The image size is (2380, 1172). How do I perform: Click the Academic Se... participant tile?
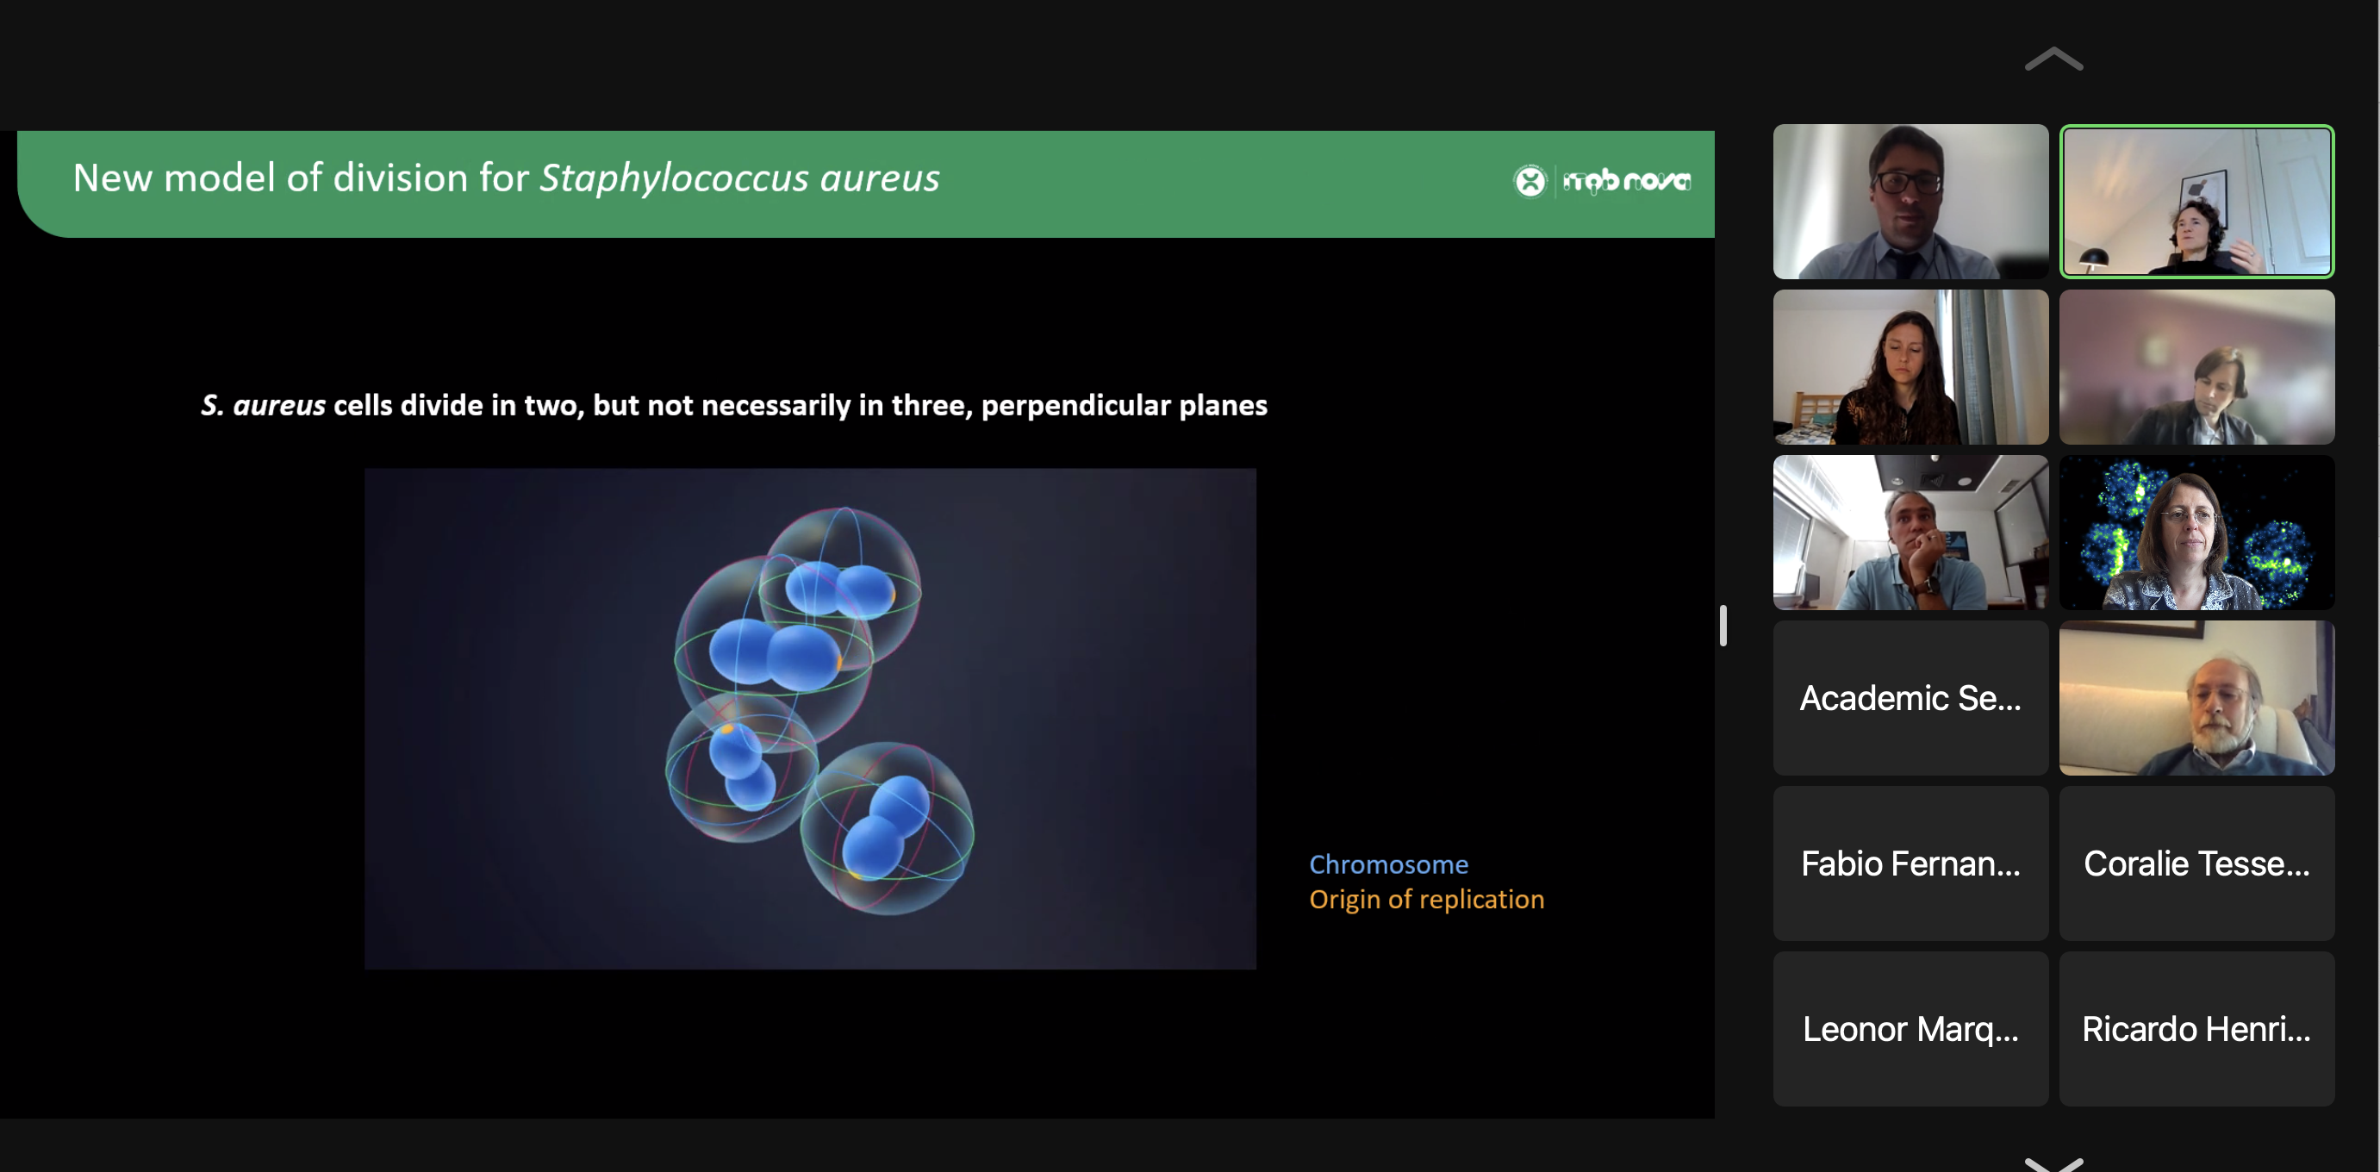(x=1910, y=698)
